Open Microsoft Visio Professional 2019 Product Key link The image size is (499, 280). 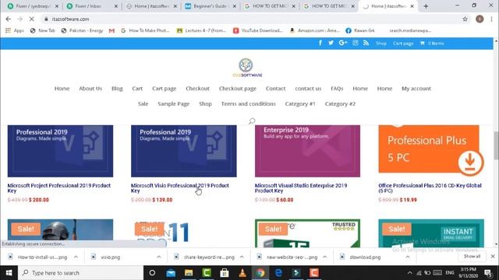click(x=180, y=188)
